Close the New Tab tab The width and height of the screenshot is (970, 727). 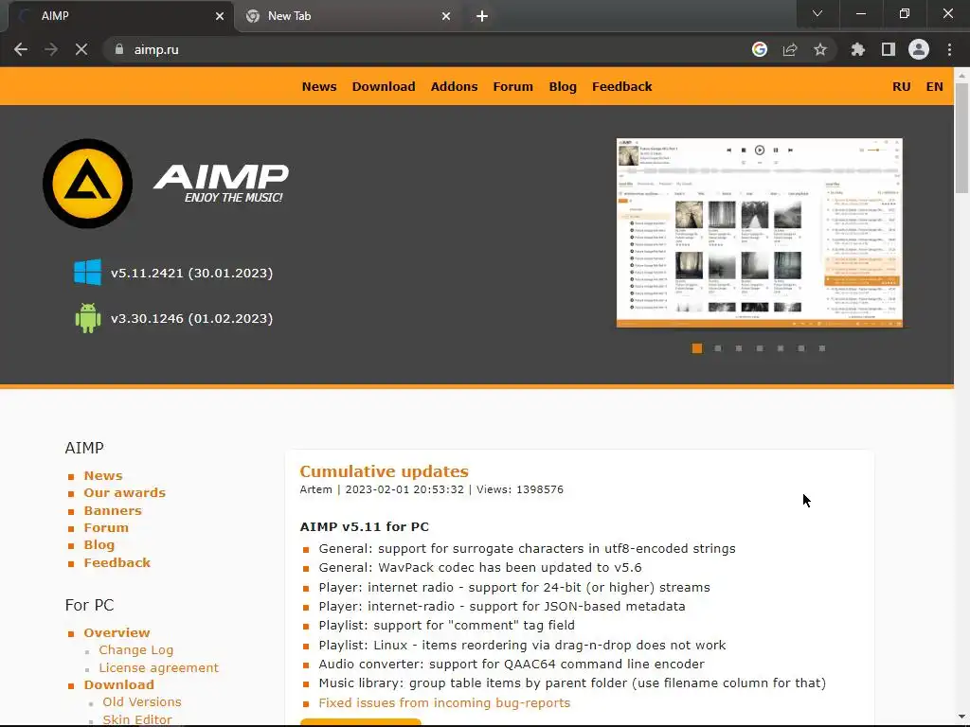pyautogui.click(x=446, y=16)
